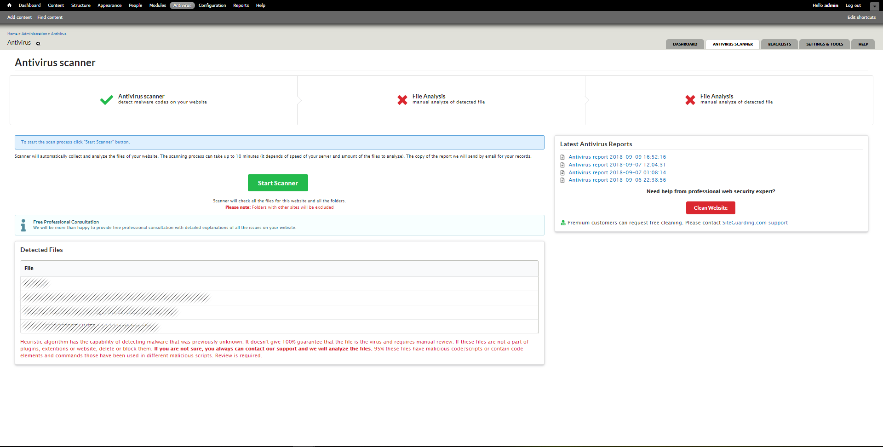Open the SiteGuarding.com support link

click(x=754, y=222)
